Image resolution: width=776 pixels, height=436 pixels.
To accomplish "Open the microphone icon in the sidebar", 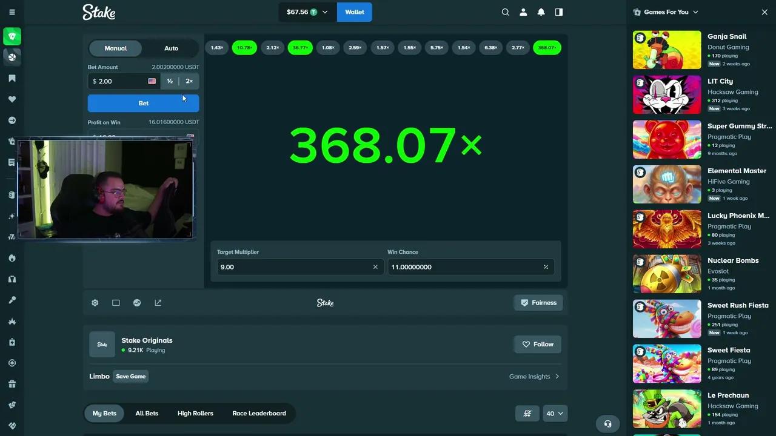I will click(12, 300).
